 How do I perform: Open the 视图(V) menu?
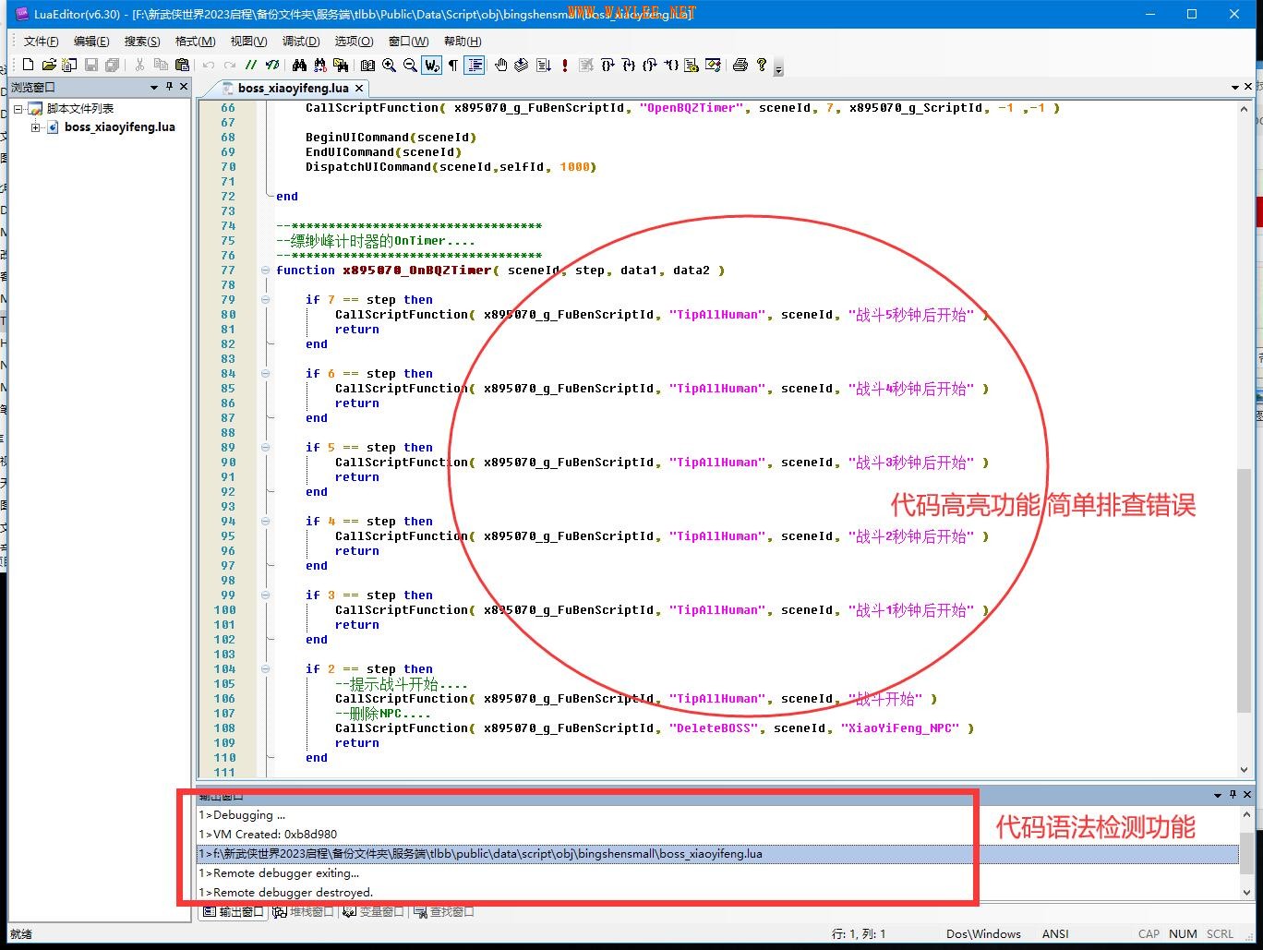pyautogui.click(x=248, y=42)
